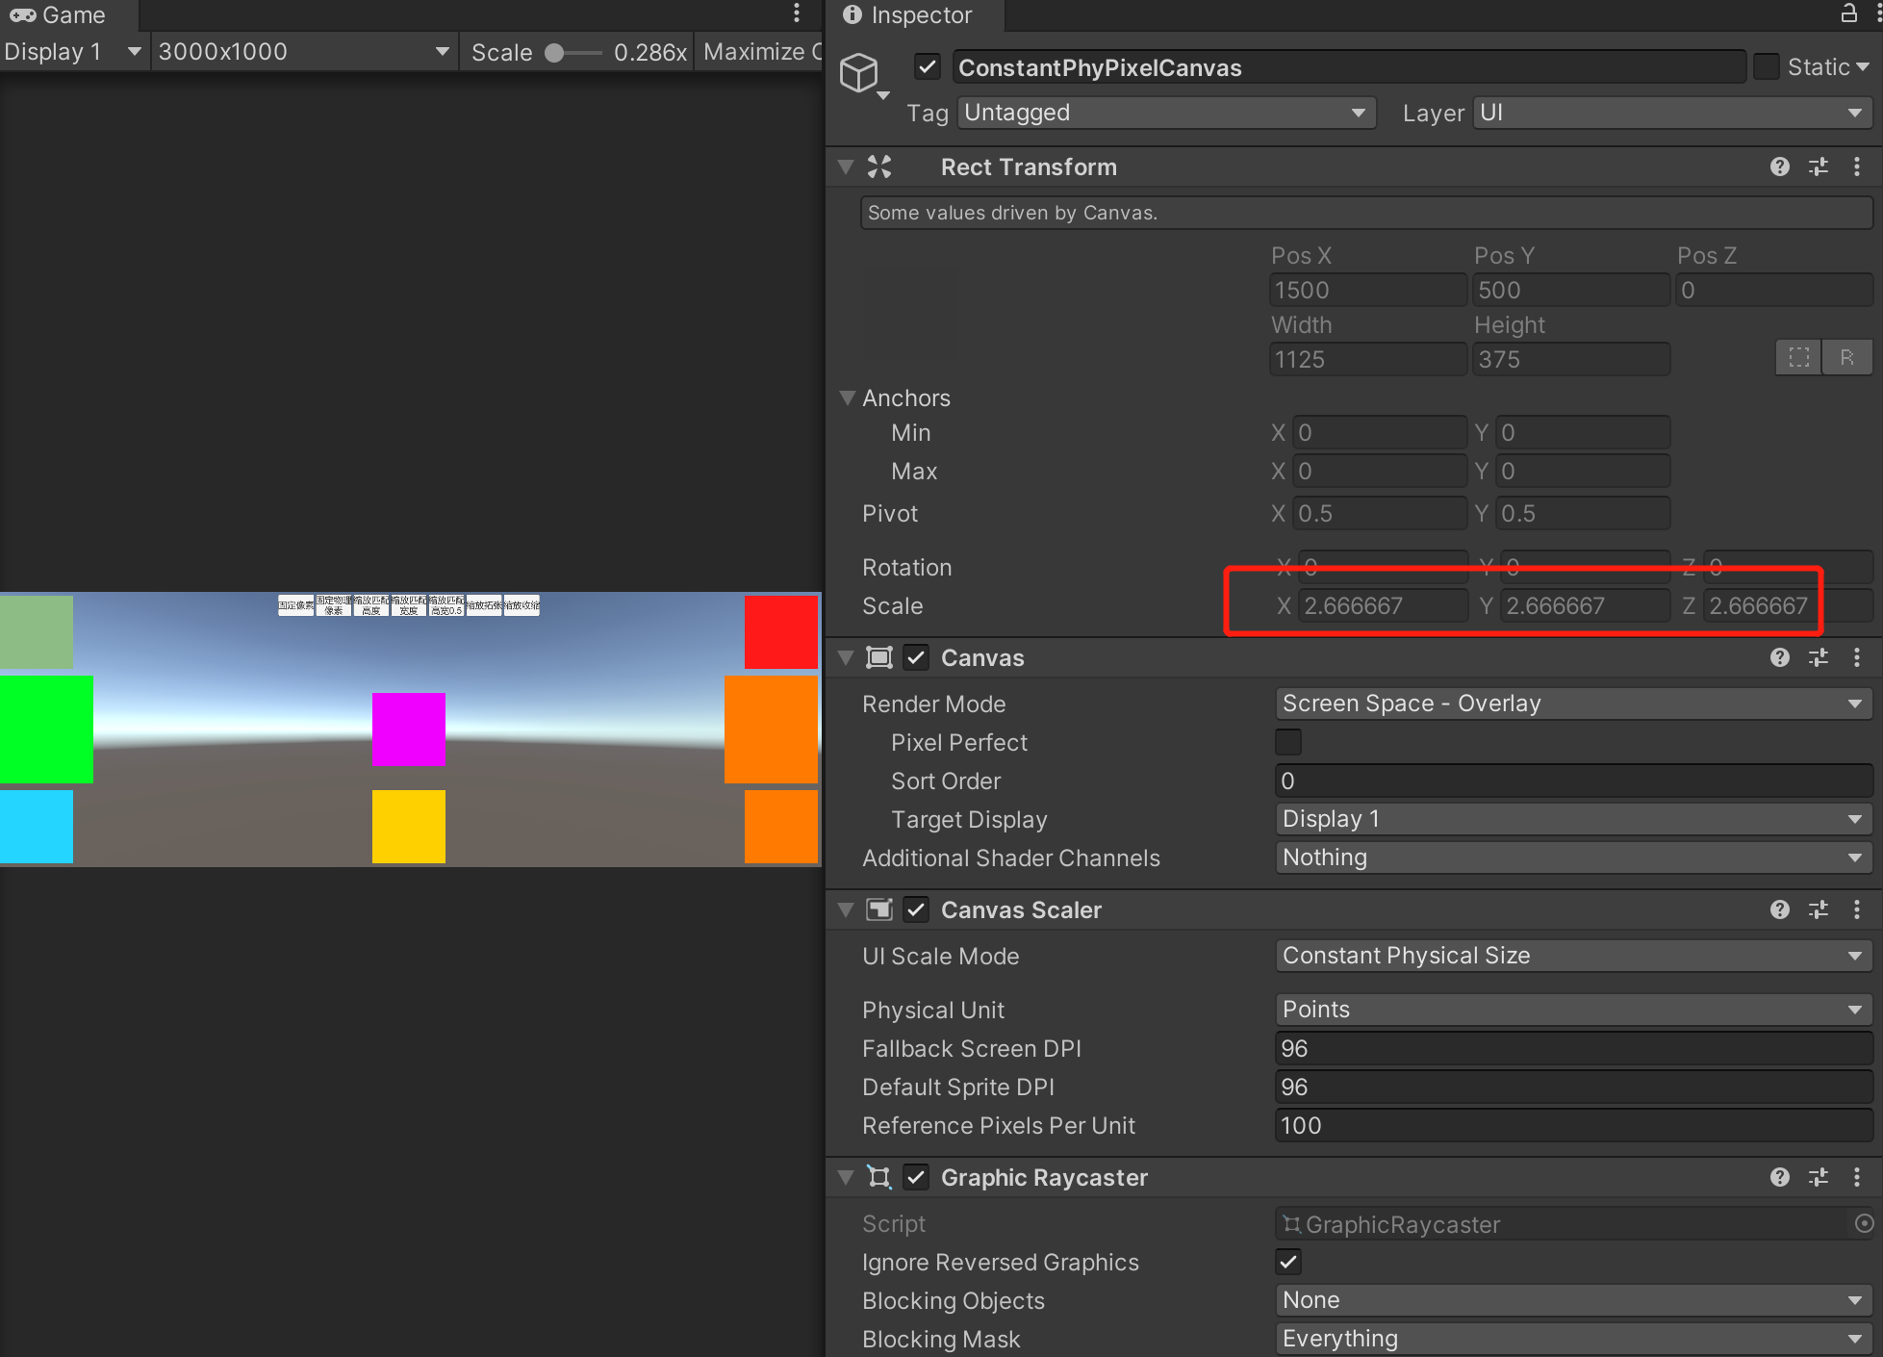This screenshot has width=1883, height=1357.
Task: Click the Maximize On Play button
Action: 760,52
